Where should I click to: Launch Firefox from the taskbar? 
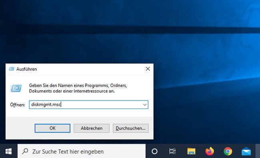[x=210, y=151]
